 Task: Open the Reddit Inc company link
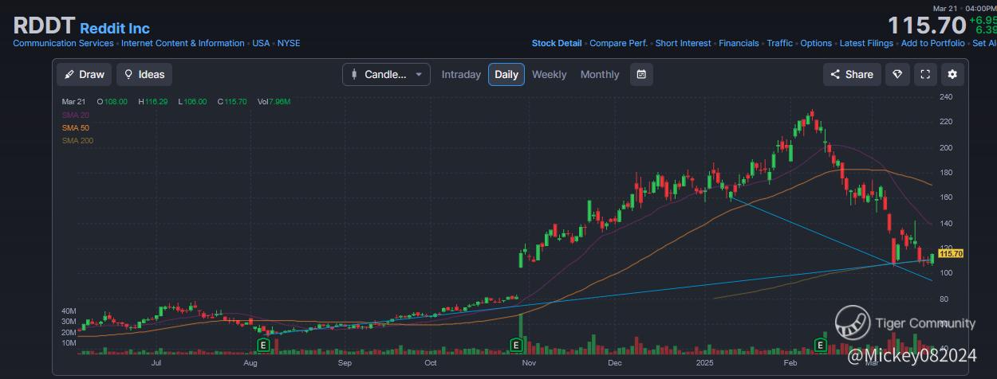coord(115,29)
